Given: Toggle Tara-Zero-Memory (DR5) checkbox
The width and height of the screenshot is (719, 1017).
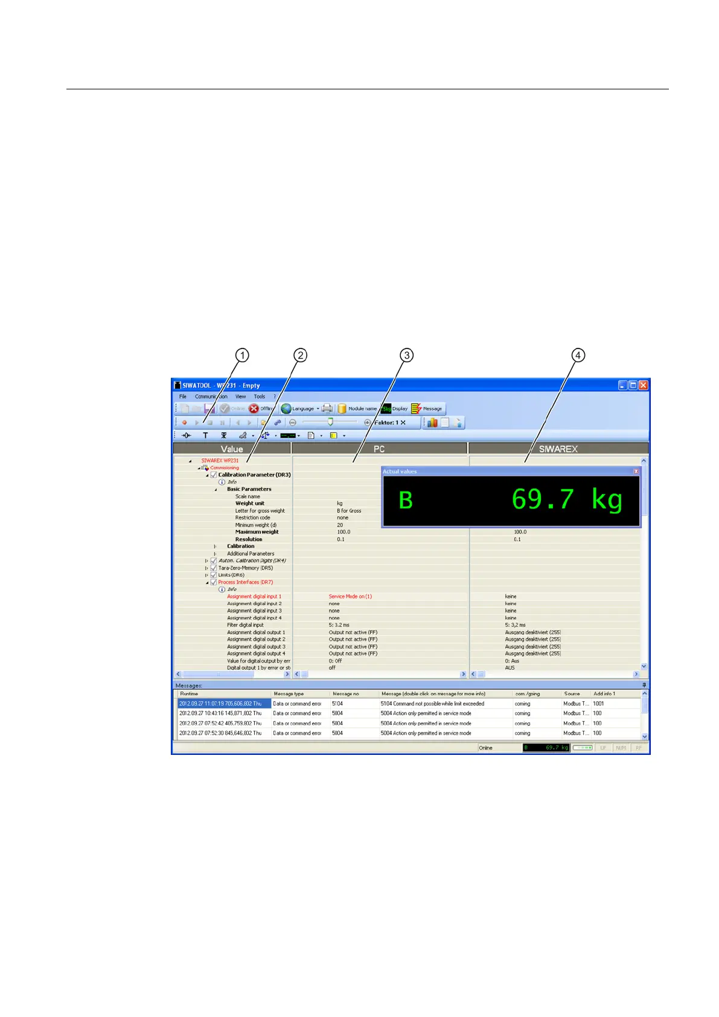Looking at the screenshot, I should tap(213, 568).
